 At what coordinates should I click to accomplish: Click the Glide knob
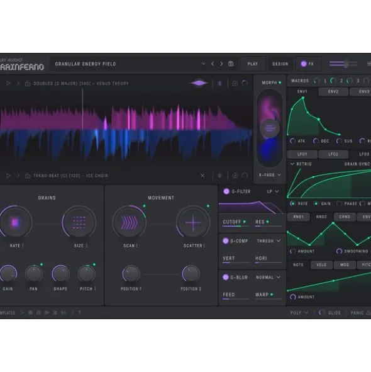tap(322, 313)
